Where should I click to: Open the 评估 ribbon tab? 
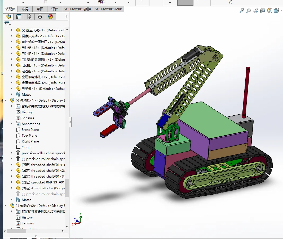point(55,9)
